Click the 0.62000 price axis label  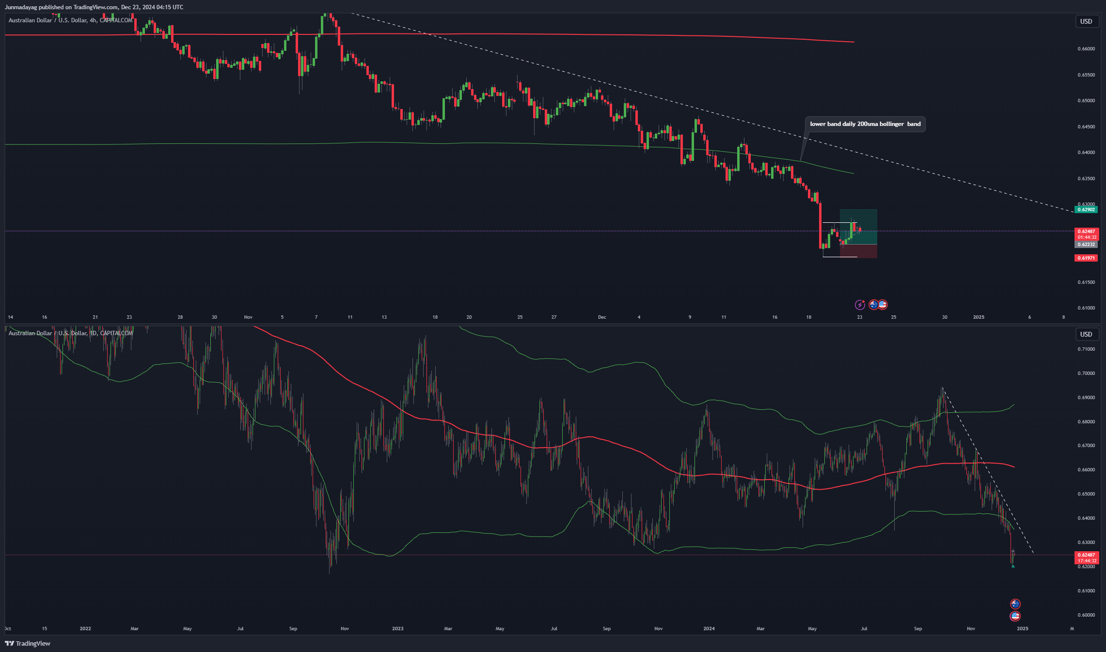1086,567
